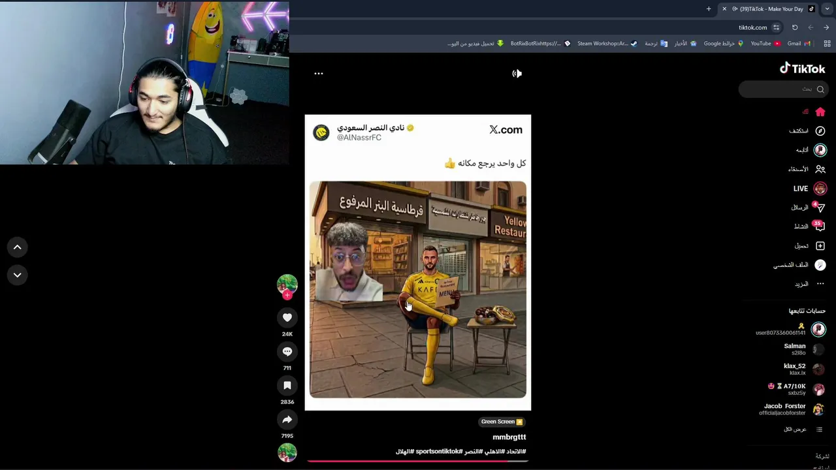
Task: Open the translate (ترجمة) bookmark
Action: [656, 44]
